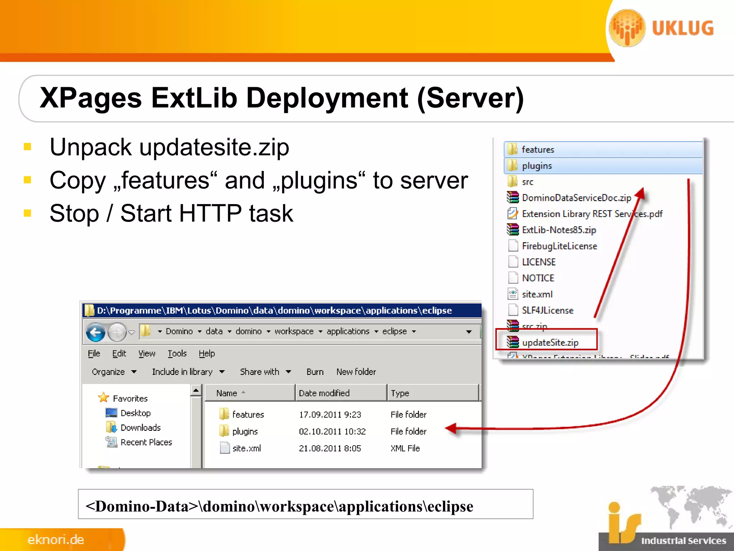Select the features folder icon in eclipse window
Viewport: 734px width, 551px height.
click(224, 414)
